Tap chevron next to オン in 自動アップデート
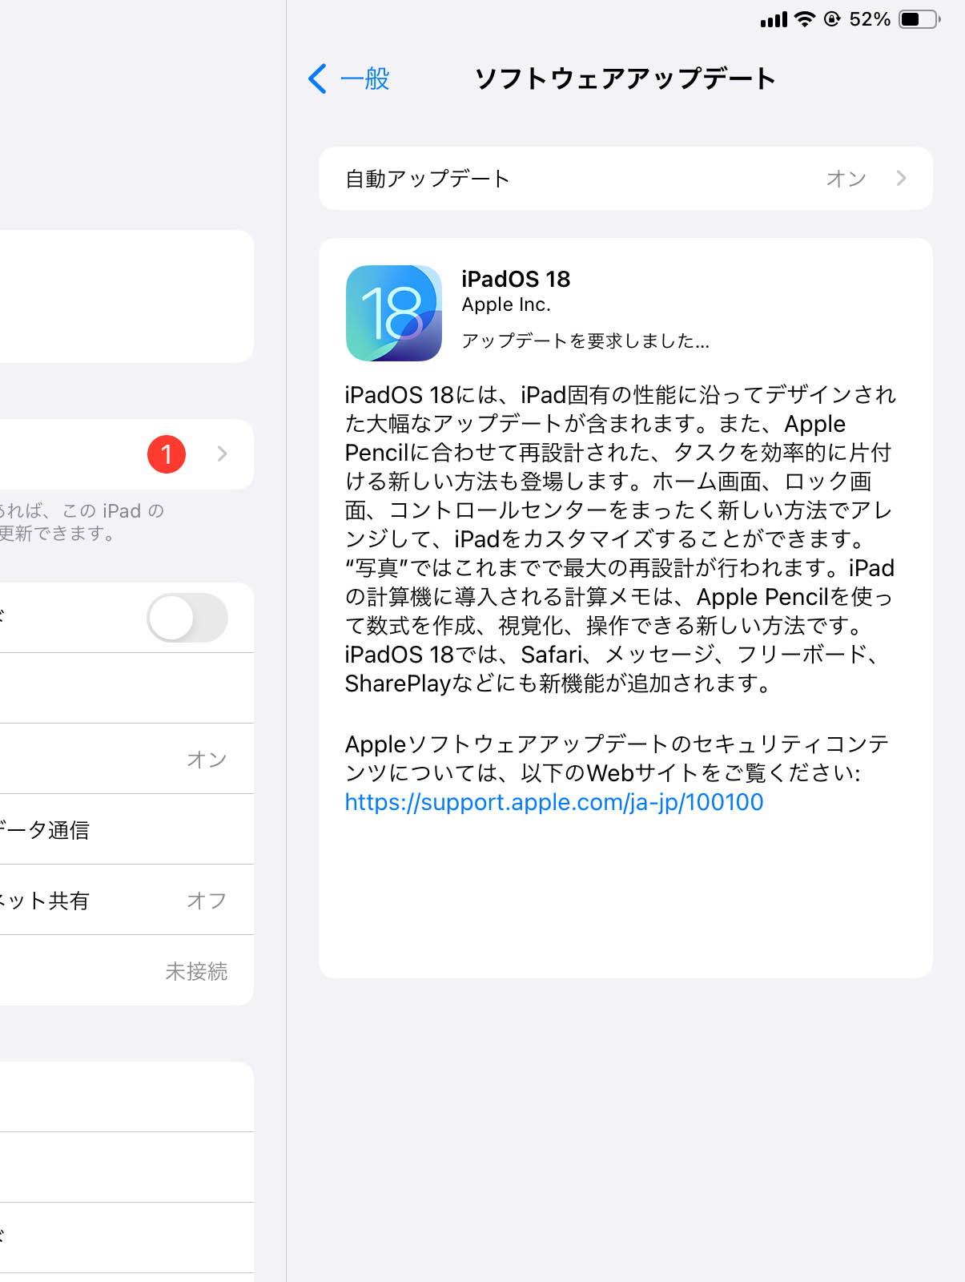 pyautogui.click(x=902, y=179)
